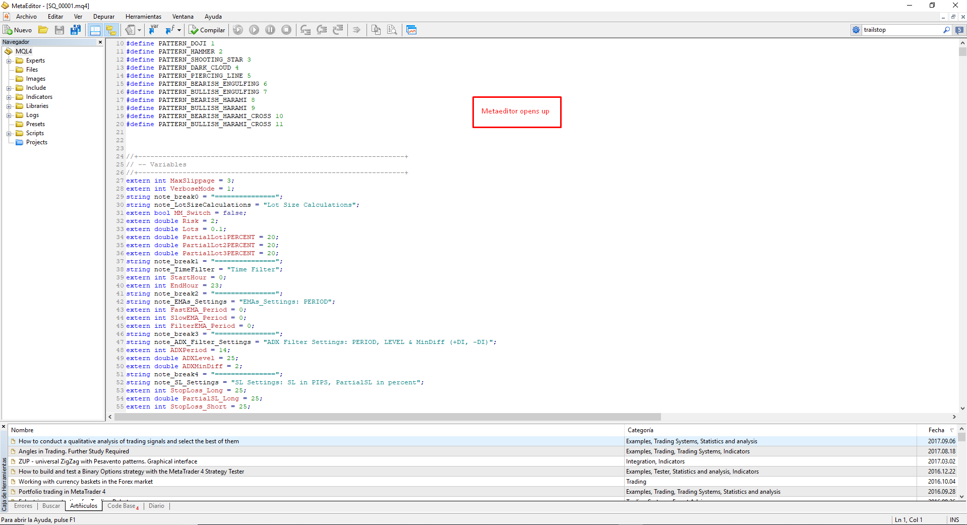Click the trailstop search input field

[902, 30]
